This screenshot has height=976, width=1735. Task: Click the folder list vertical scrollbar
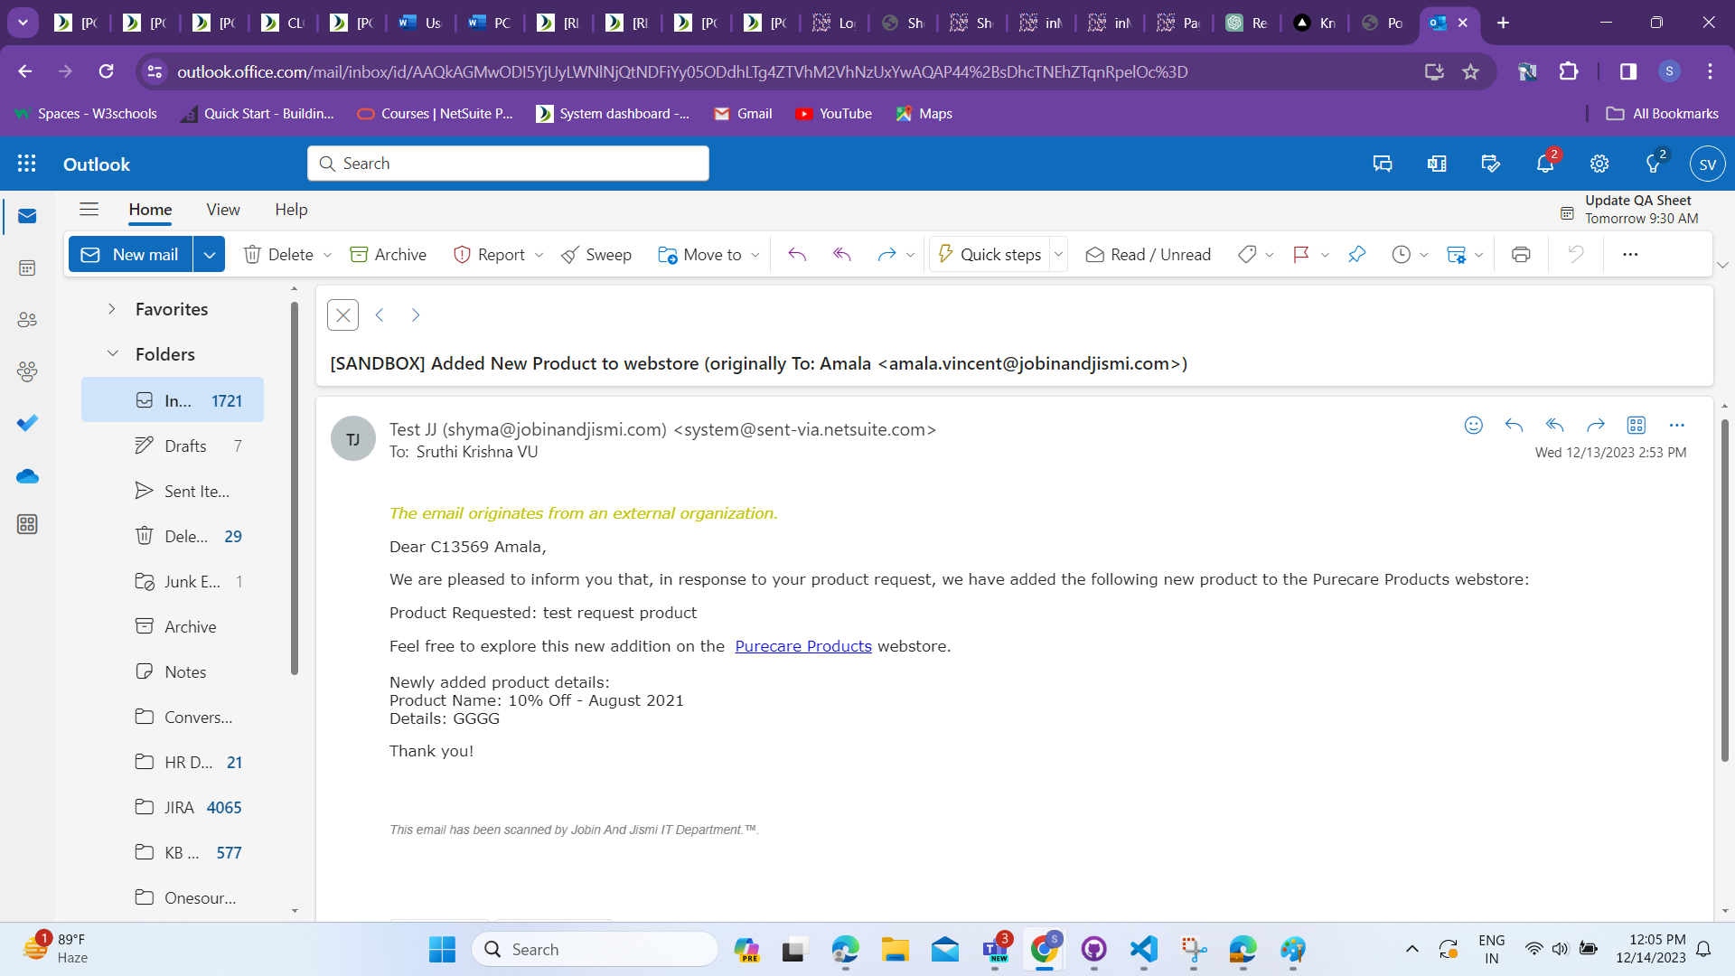(x=295, y=488)
